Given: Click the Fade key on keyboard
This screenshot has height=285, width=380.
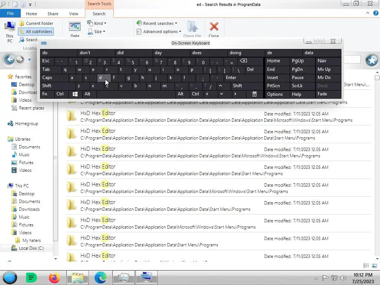Looking at the screenshot, I should [x=328, y=94].
